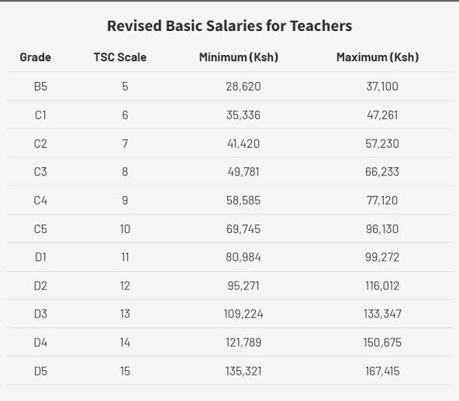Click the 57,230 maximum salary value

pyautogui.click(x=382, y=143)
